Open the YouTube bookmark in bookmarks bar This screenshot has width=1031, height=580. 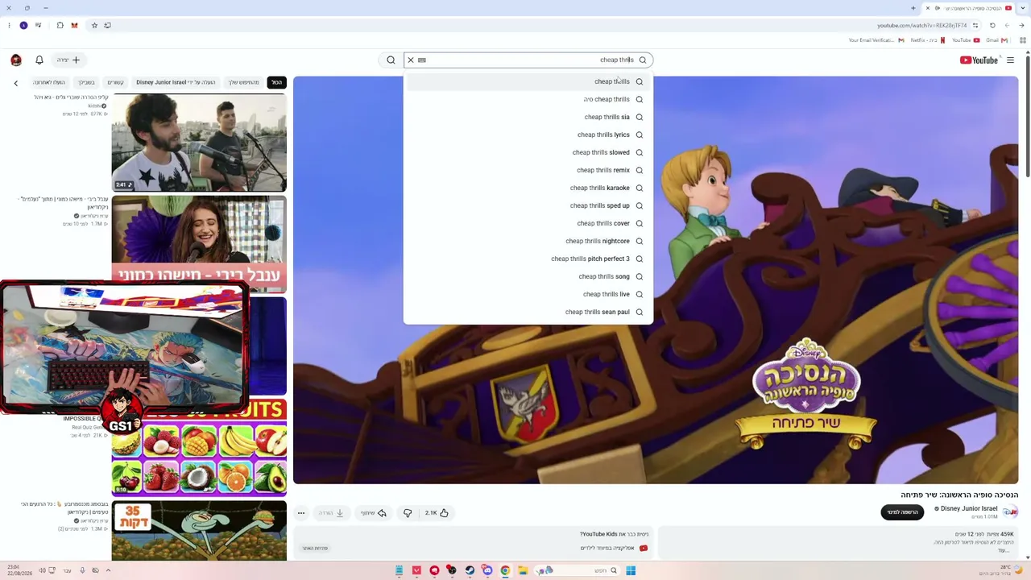pos(966,40)
